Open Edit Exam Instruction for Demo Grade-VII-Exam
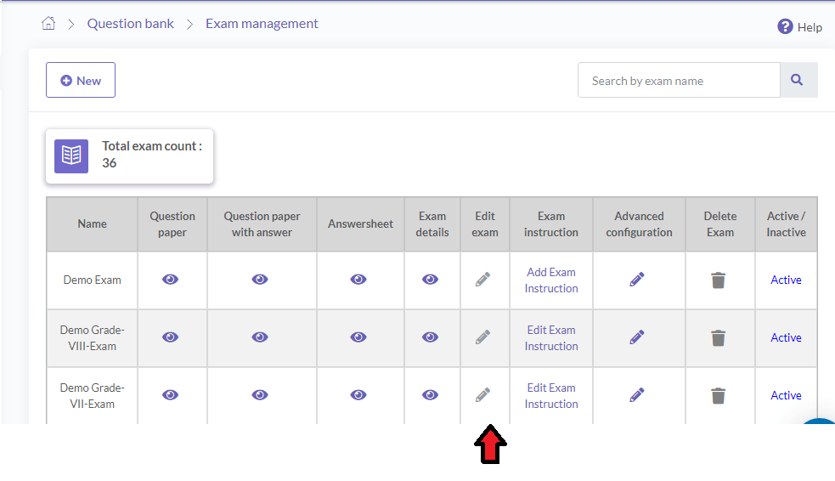Screen dimensions: 835x481 [x=551, y=396]
